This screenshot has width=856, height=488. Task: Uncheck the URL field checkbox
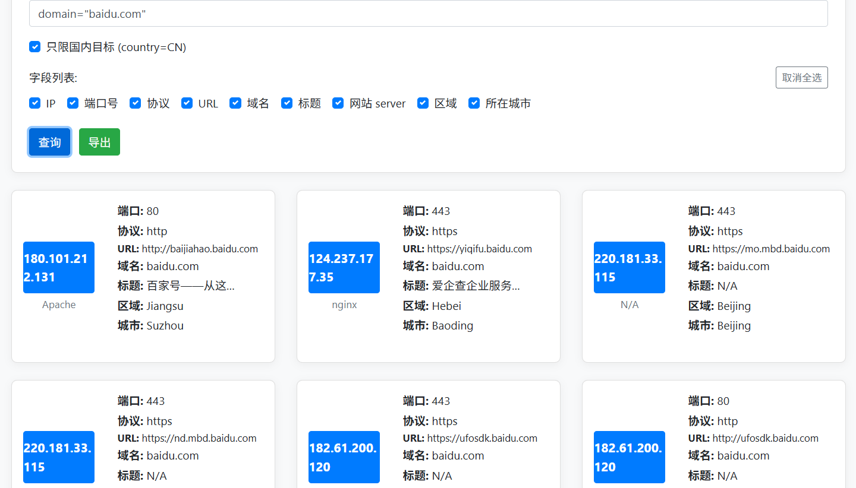pyautogui.click(x=187, y=103)
